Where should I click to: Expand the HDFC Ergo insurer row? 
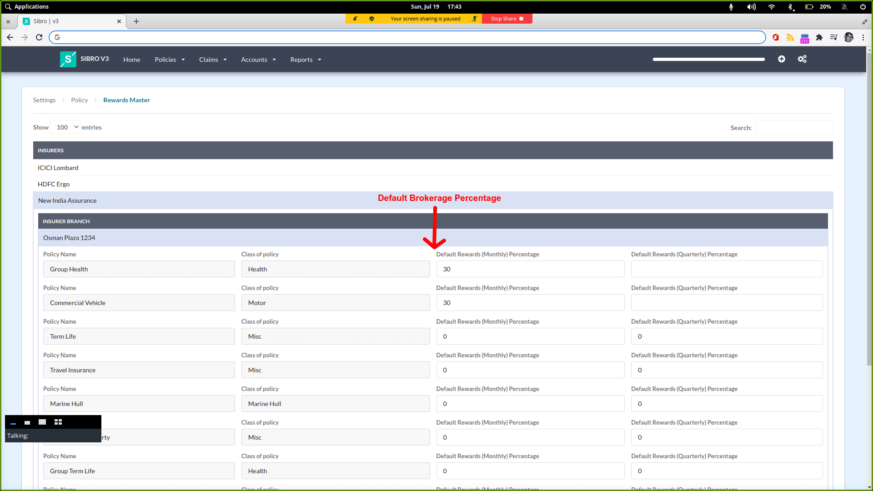tap(433, 184)
